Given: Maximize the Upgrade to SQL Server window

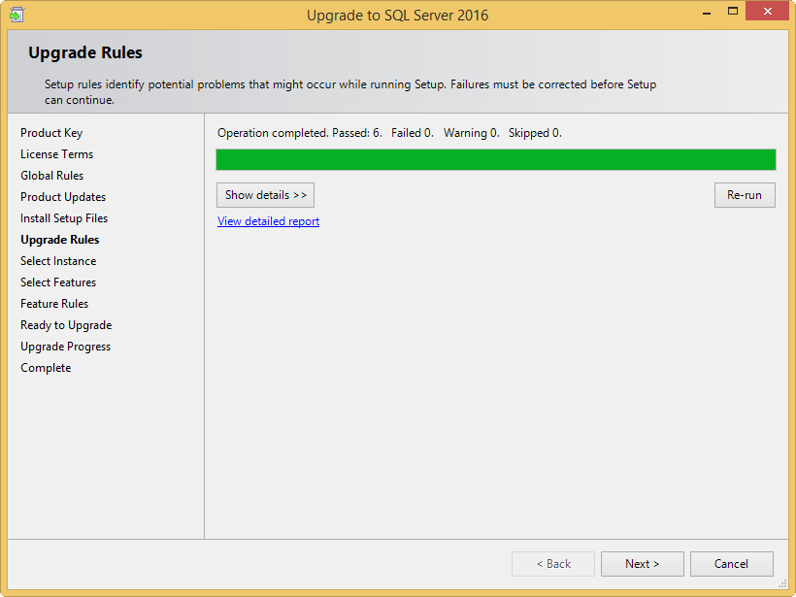Looking at the screenshot, I should point(733,12).
